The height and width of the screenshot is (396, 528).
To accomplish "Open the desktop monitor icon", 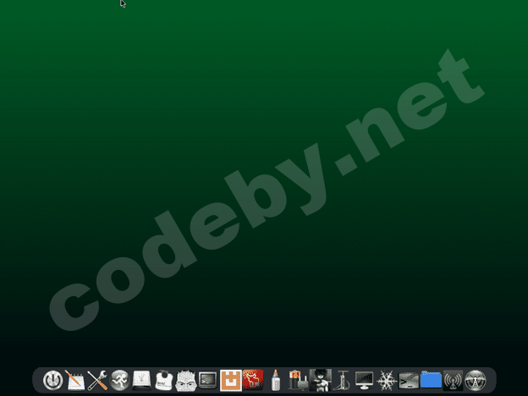I will [x=365, y=381].
